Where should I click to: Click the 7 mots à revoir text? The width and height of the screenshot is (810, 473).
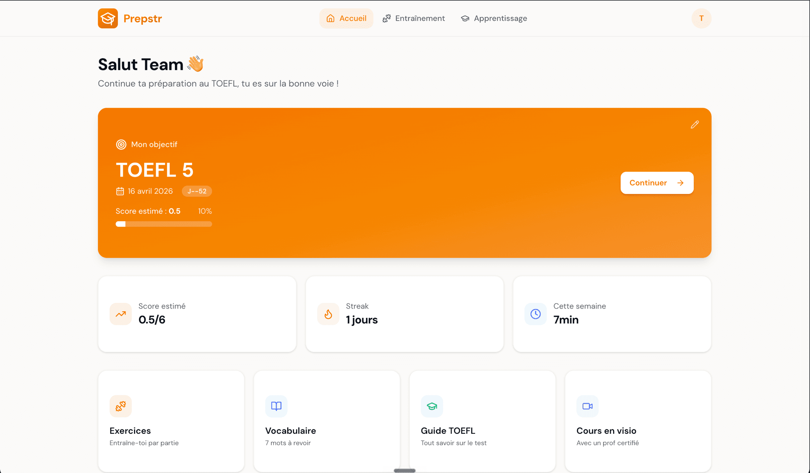click(x=288, y=443)
